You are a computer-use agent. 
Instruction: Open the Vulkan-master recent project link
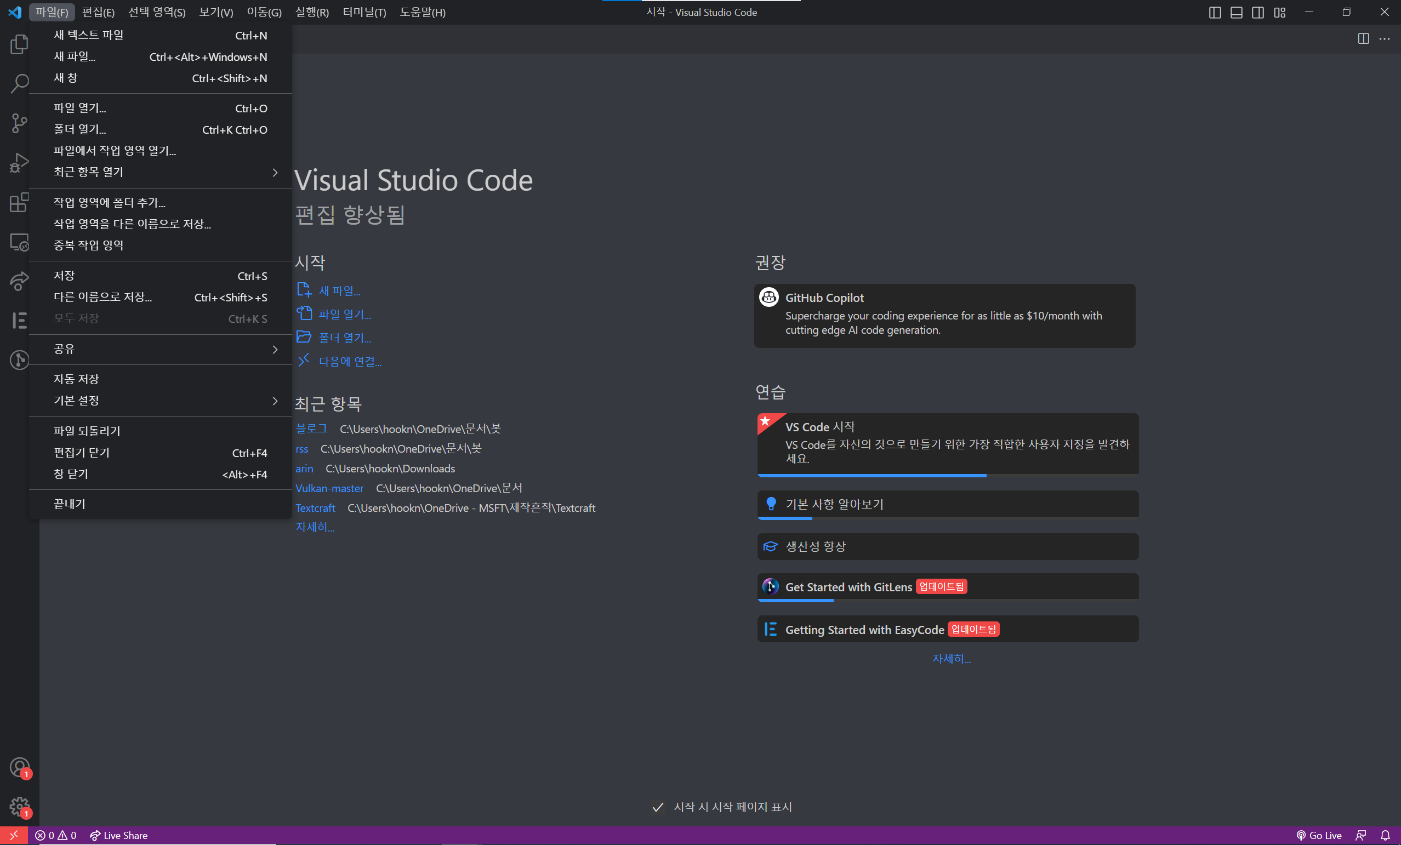pos(329,488)
